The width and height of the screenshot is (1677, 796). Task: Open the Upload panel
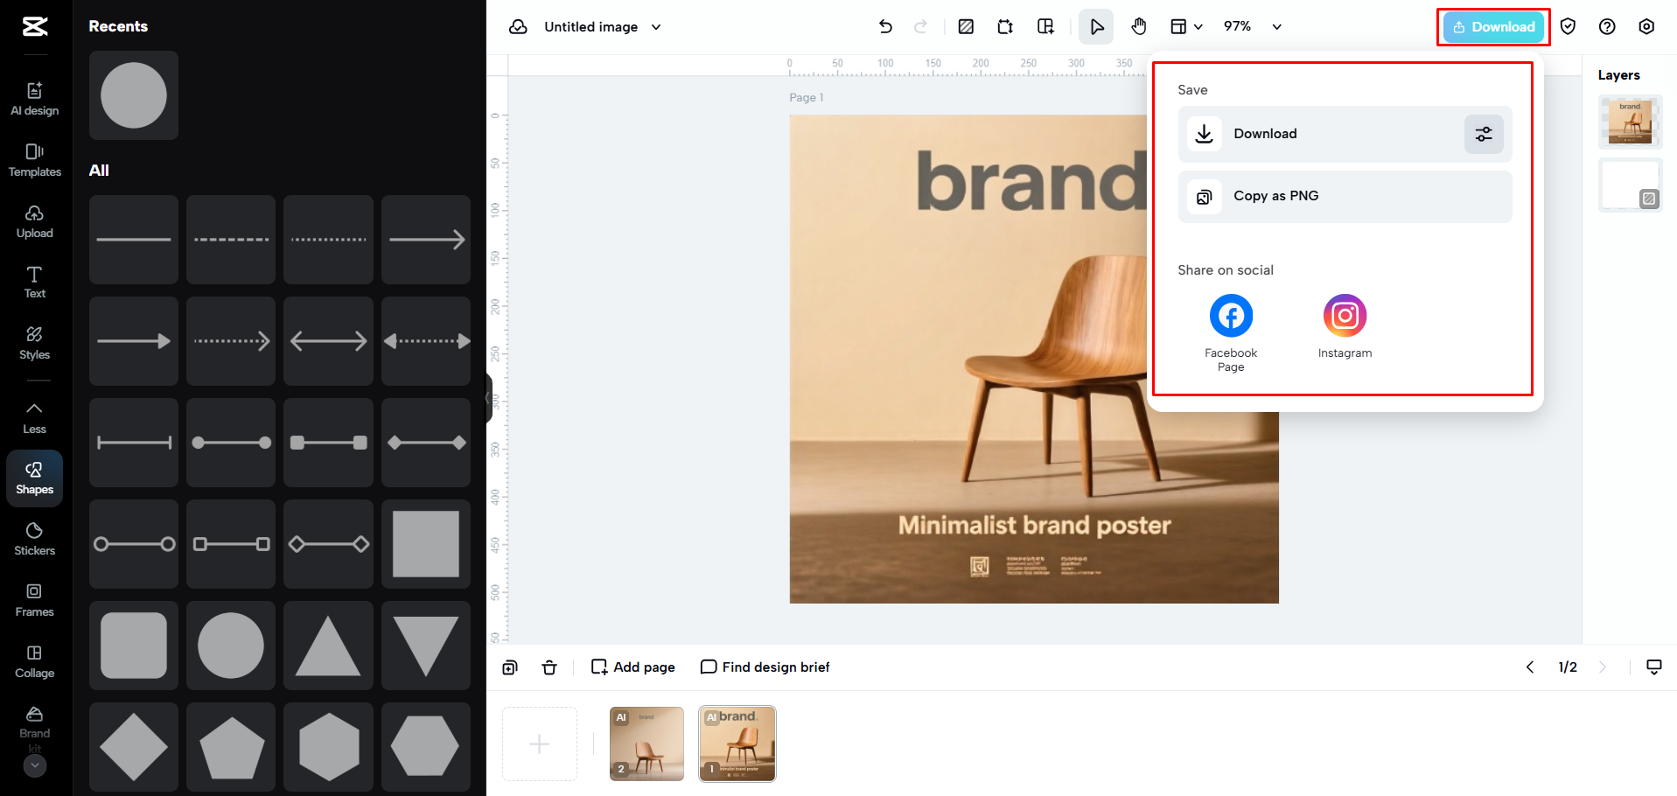tap(35, 221)
